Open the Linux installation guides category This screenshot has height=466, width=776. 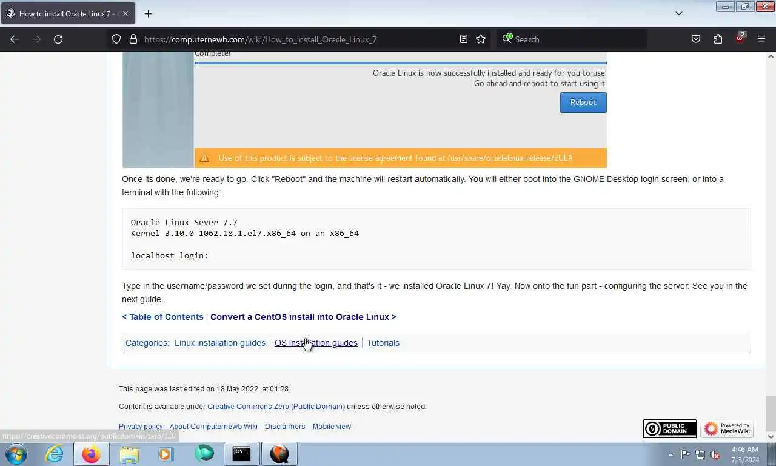pyautogui.click(x=220, y=343)
